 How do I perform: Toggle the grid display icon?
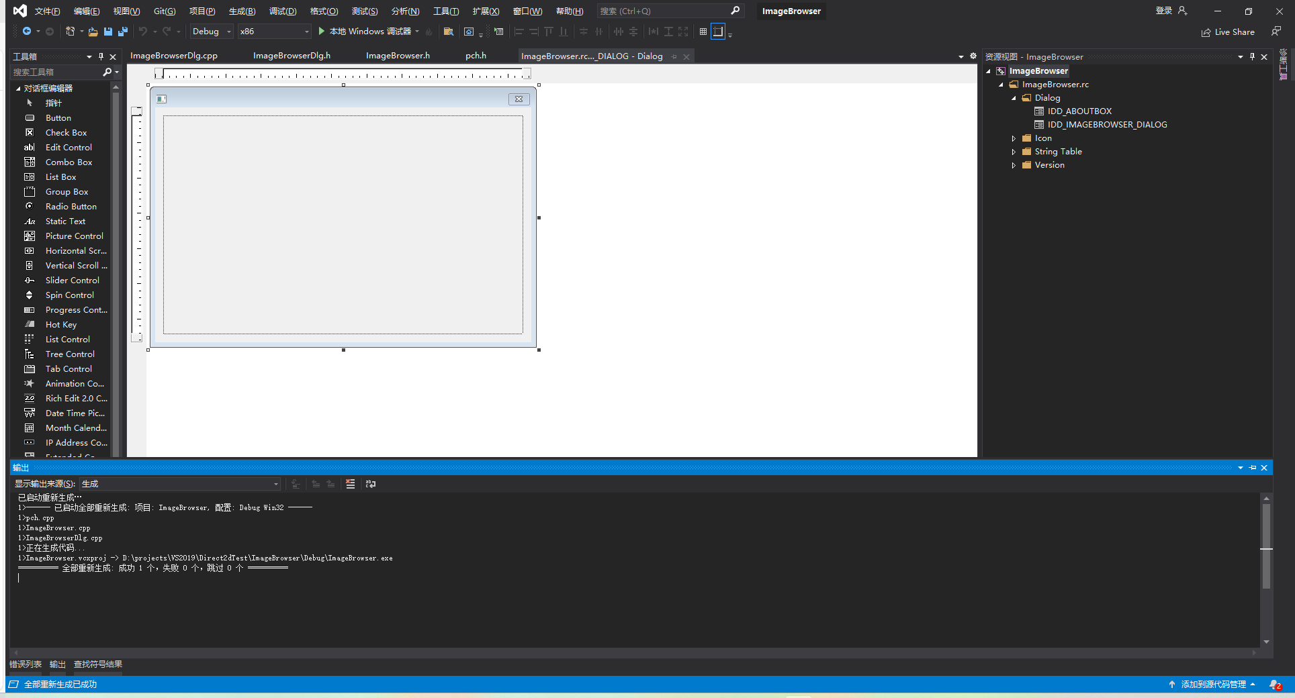click(703, 32)
